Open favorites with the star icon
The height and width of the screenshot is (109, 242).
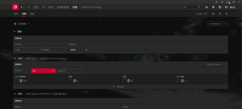click(x=207, y=7)
